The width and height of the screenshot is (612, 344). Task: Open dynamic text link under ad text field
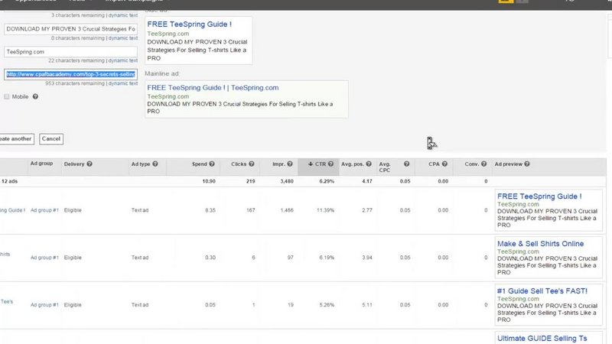[123, 38]
